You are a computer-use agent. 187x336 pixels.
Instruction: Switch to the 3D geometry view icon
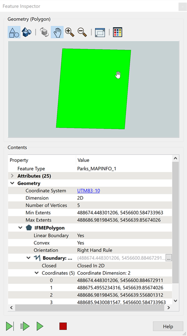pyautogui.click(x=26, y=32)
